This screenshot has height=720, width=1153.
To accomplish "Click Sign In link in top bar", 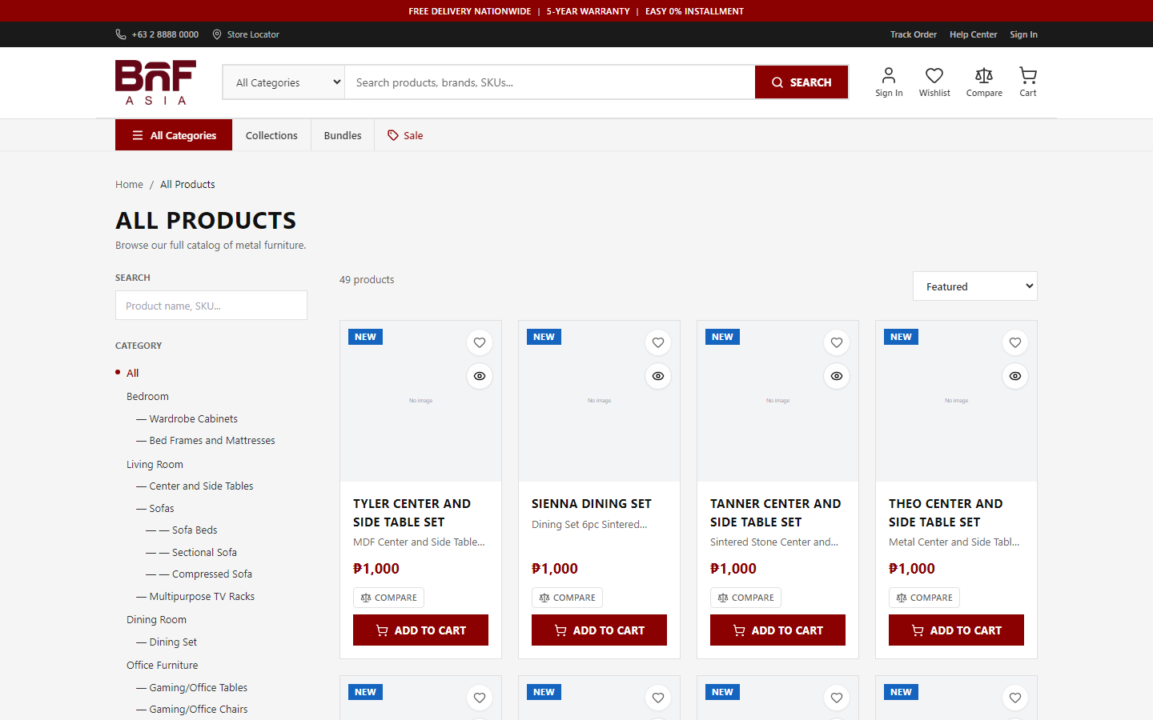I will click(1023, 34).
